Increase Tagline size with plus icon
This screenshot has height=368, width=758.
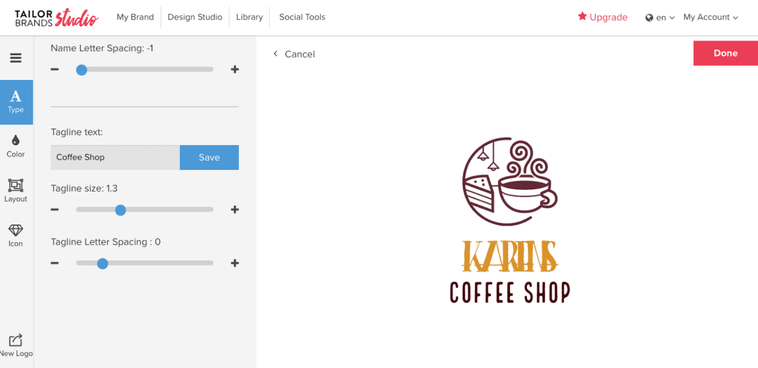click(x=235, y=210)
